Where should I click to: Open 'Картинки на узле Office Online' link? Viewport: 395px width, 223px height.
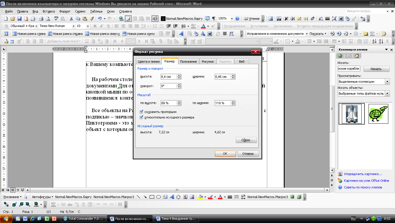(366, 181)
